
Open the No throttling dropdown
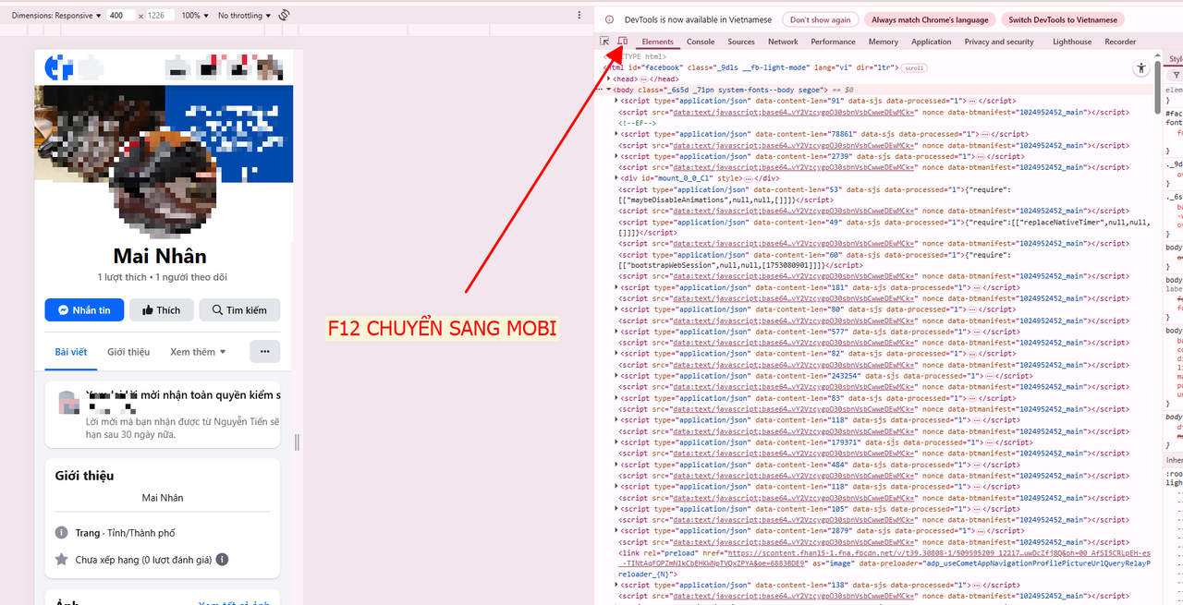244,16
